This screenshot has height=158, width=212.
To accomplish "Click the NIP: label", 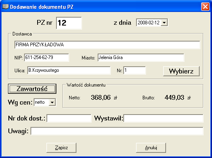I will click(x=18, y=58).
